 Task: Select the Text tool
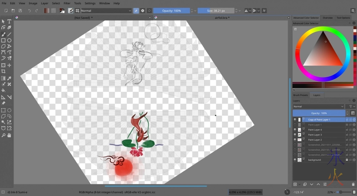click(x=10, y=21)
